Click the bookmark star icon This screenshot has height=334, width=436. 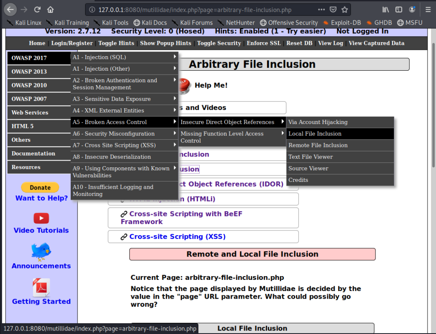click(344, 9)
